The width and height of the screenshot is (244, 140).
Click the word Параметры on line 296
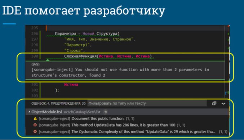[65, 33]
